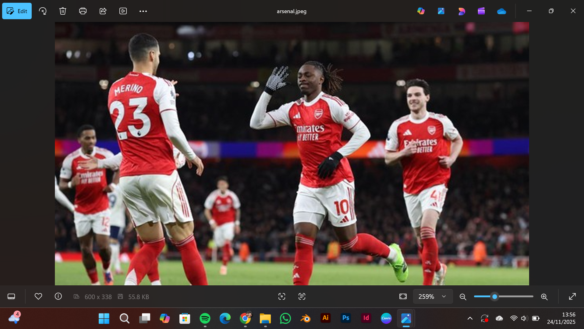Screen dimensions: 584x329
Task: Click the 55.8 KB file size text
Action: (139, 297)
